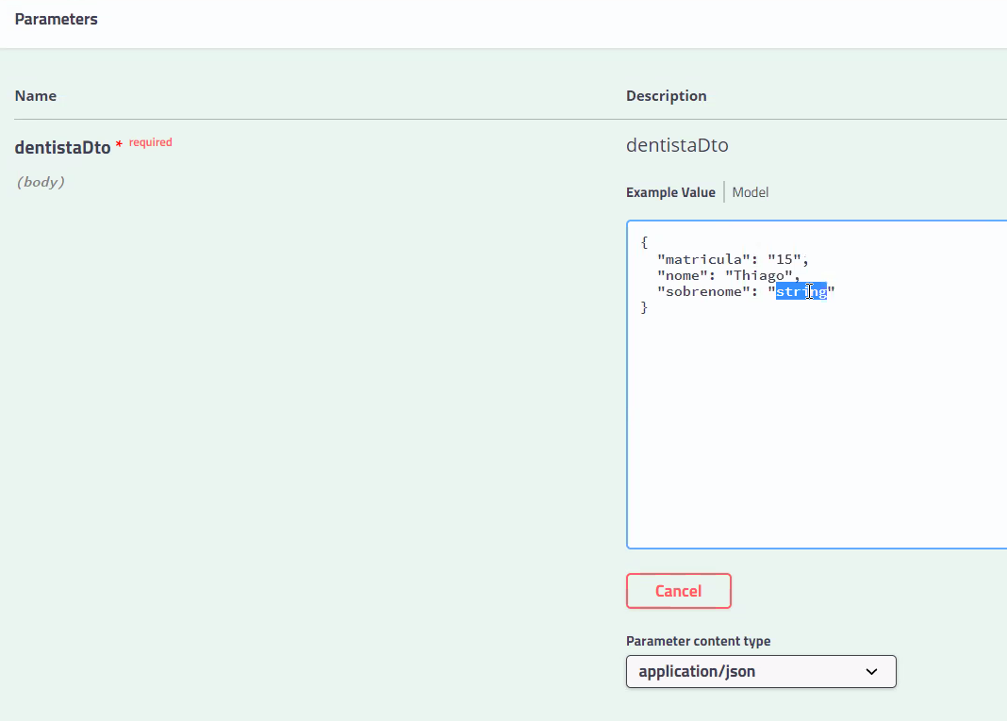Click the Parameters section header
The height and width of the screenshot is (721, 1007).
(56, 19)
